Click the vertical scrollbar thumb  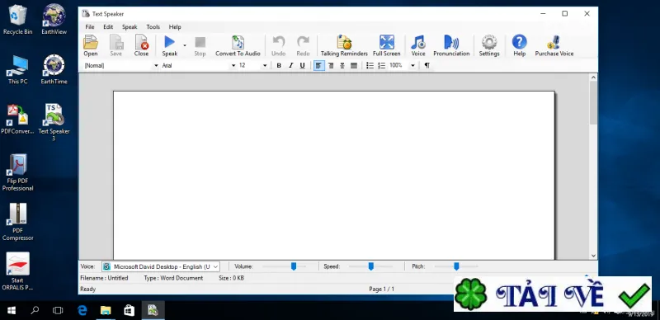[593, 103]
